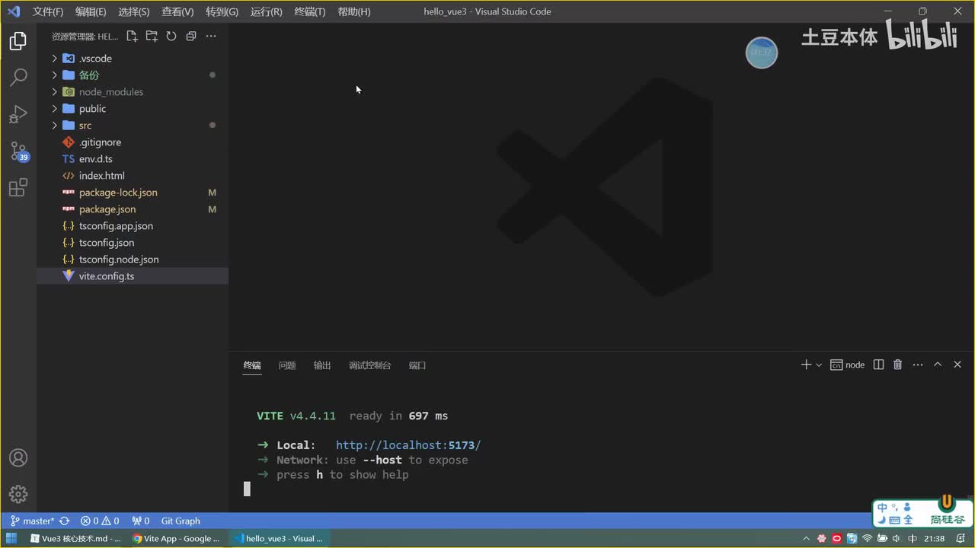Open Wi-Fi network settings in system tray

[x=867, y=538]
